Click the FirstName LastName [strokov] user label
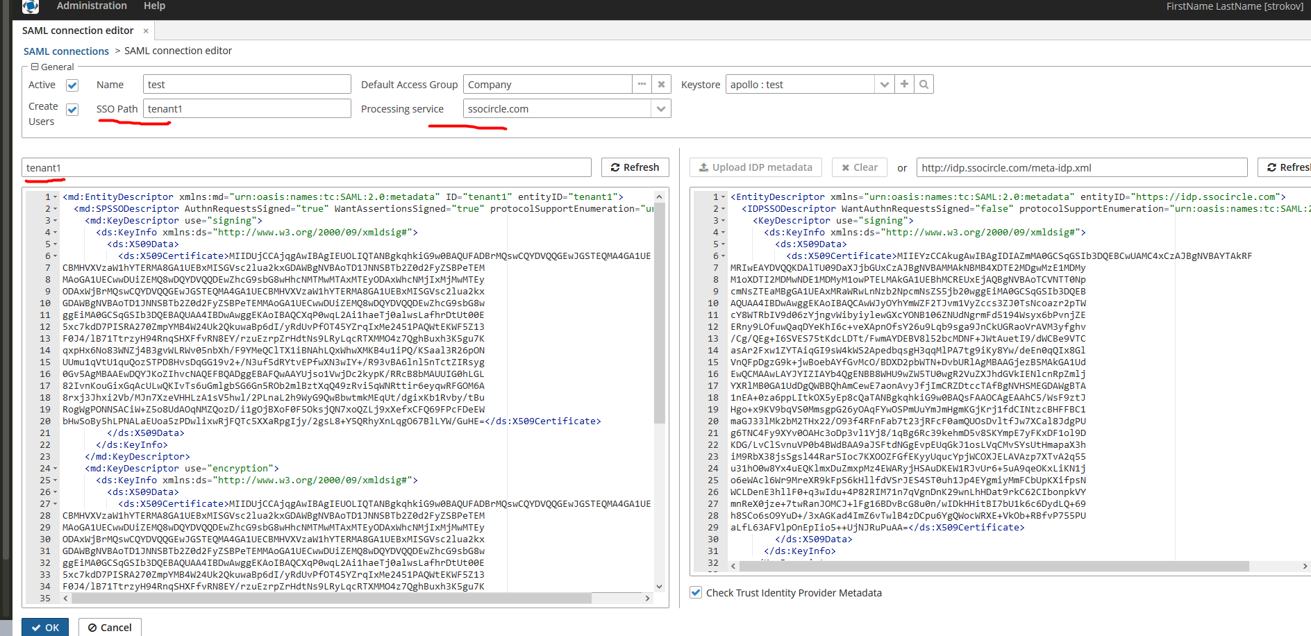 coord(1235,6)
